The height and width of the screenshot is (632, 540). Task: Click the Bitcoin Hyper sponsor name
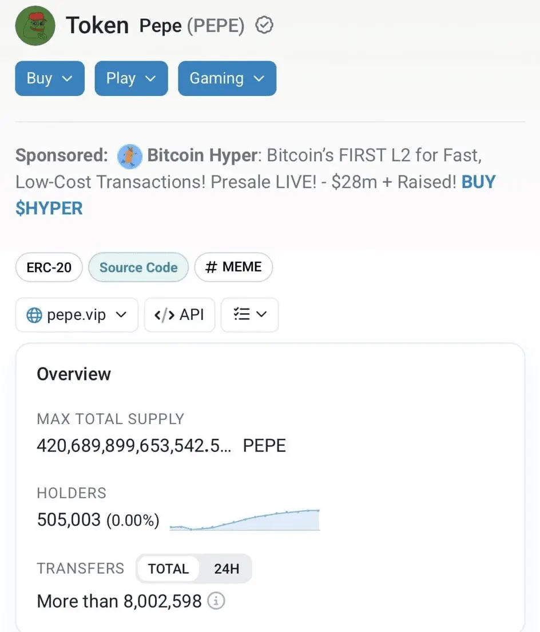coord(203,155)
